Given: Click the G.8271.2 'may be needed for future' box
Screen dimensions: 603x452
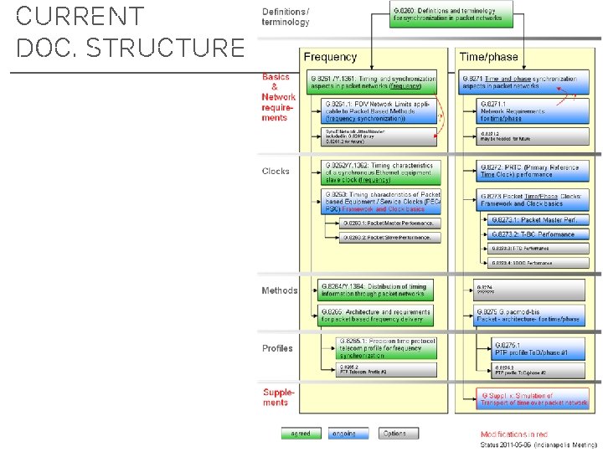Looking at the screenshot, I should [533, 136].
